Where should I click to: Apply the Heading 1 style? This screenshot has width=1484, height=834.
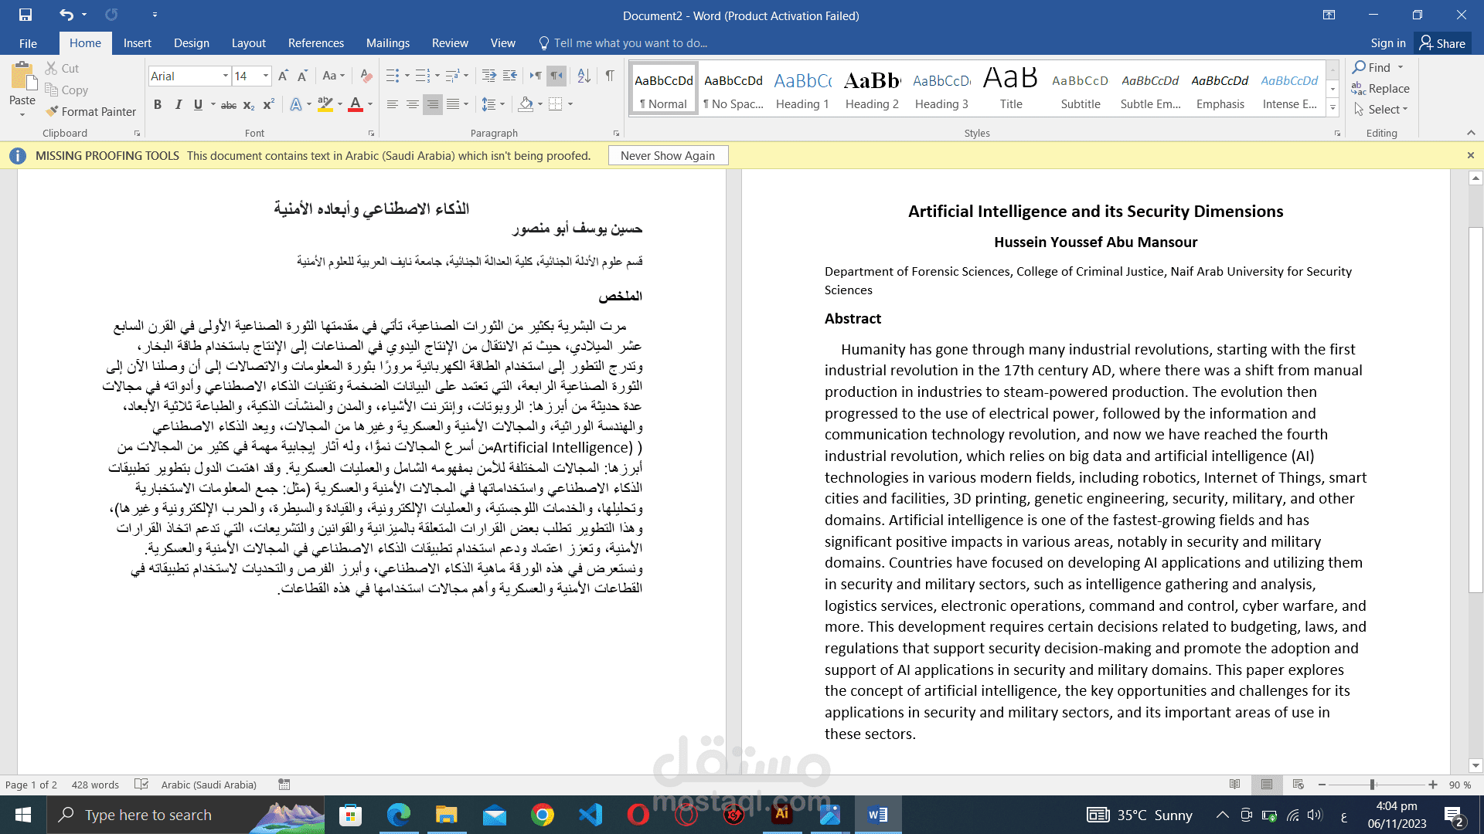(x=802, y=89)
